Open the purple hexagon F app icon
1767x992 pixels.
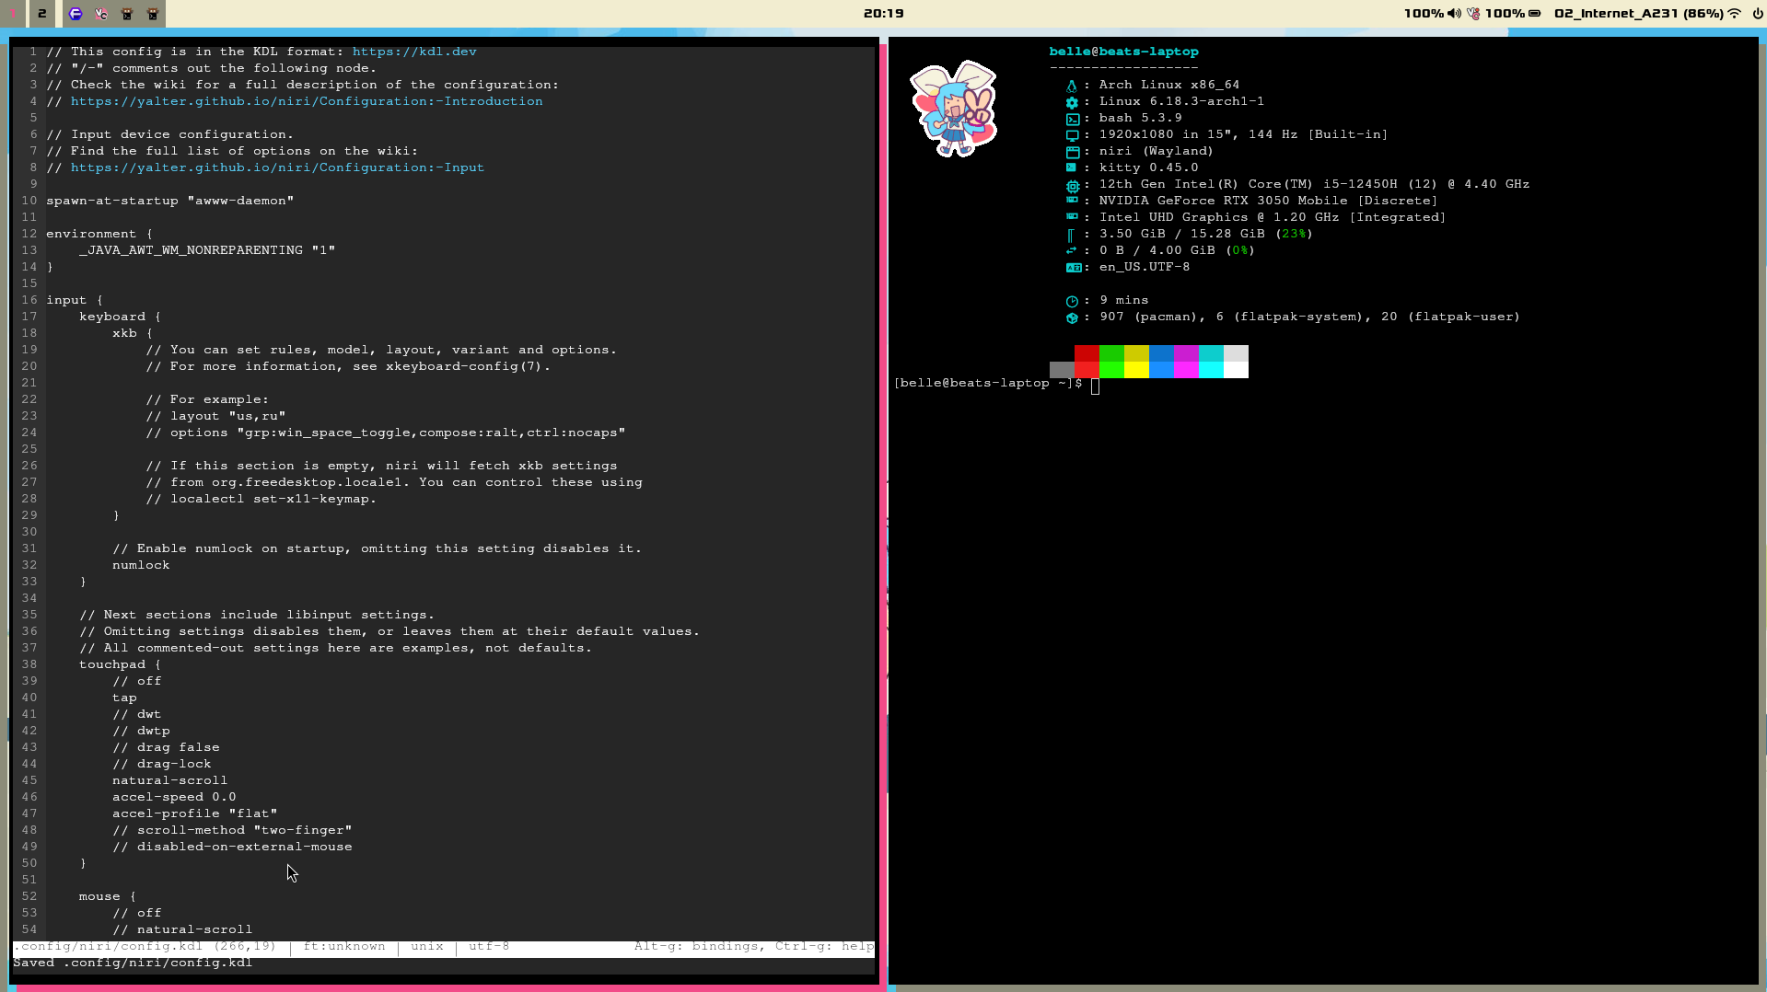click(76, 14)
